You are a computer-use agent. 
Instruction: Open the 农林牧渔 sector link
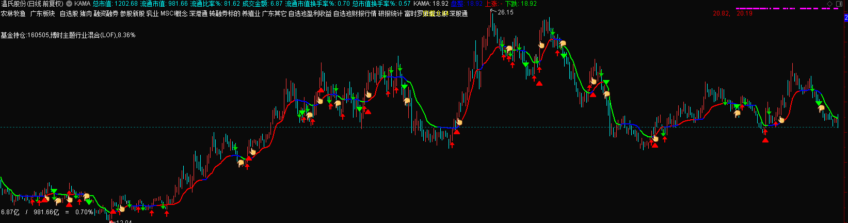13,14
